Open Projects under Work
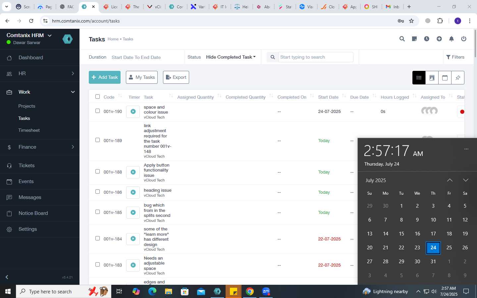 pyautogui.click(x=27, y=106)
